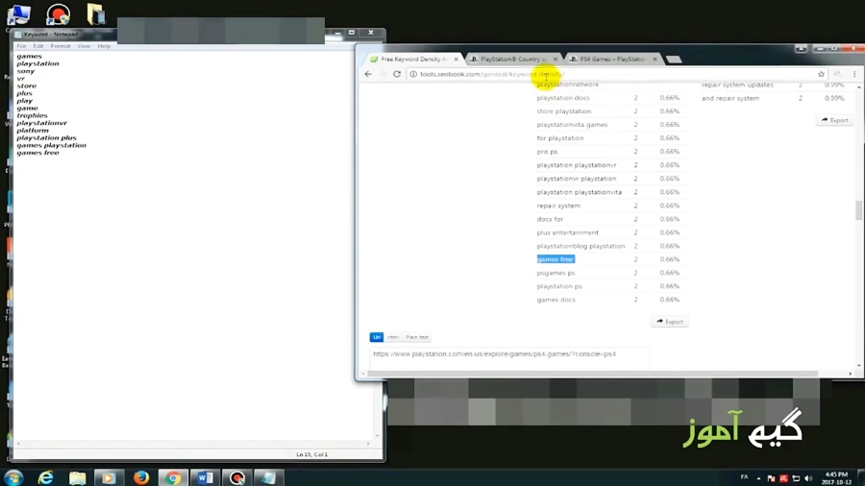This screenshot has height=486, width=865.
Task: Show hidden tray icons arrow
Action: [759, 478]
